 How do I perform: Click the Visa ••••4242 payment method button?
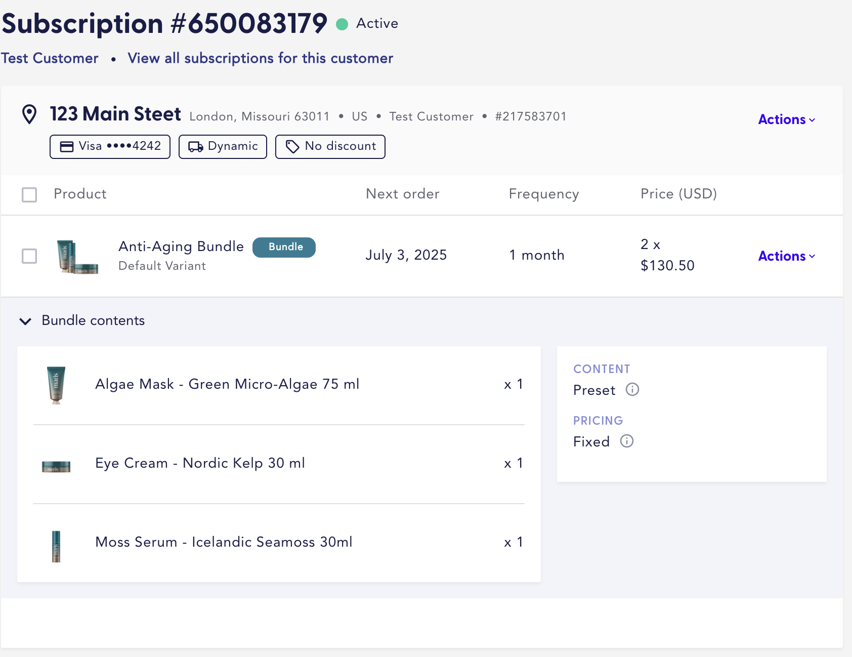pos(110,147)
